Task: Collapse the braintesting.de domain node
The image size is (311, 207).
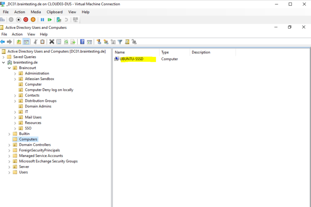Action: tap(4, 62)
